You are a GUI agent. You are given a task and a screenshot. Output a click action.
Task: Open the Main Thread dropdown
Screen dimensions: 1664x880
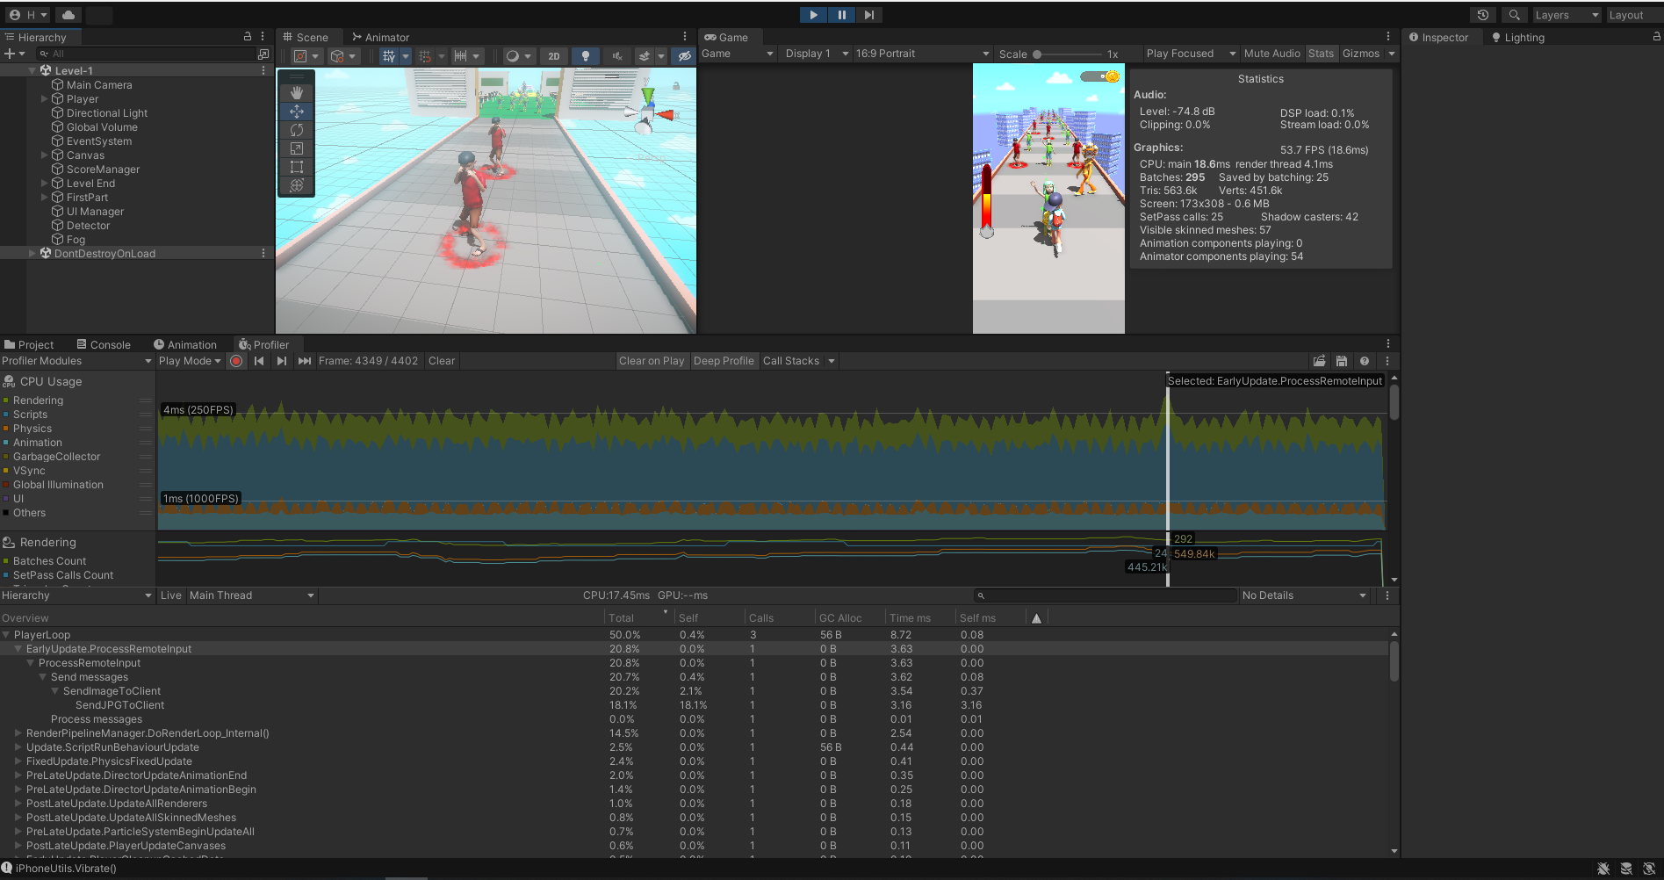(x=251, y=595)
